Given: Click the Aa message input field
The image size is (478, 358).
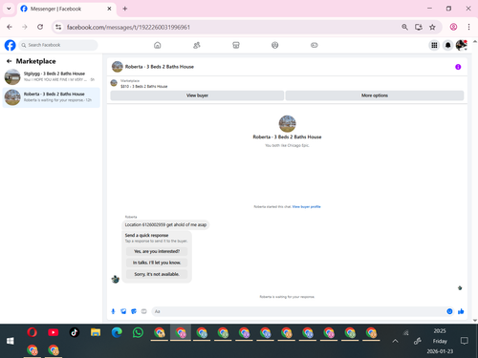Looking at the screenshot, I should click(x=298, y=311).
